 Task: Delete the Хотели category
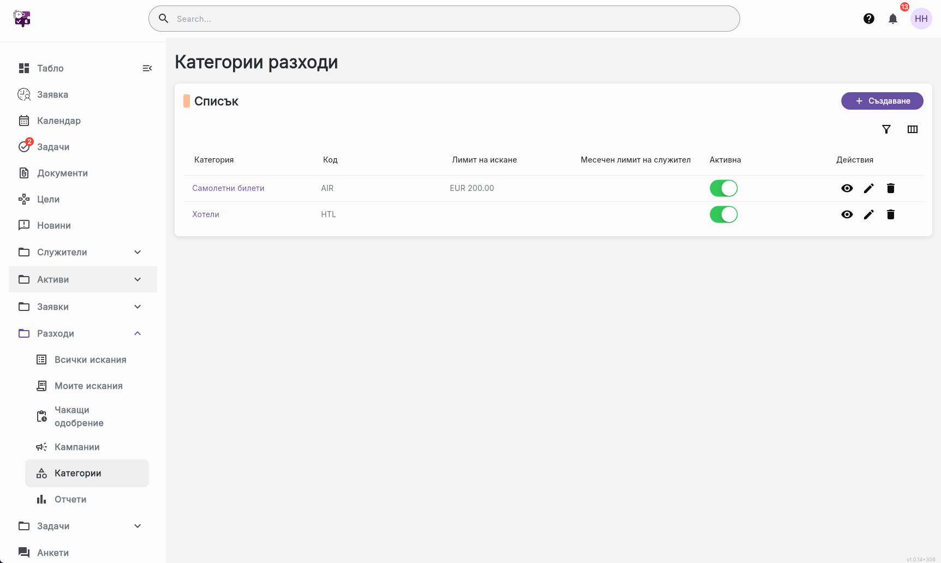tap(891, 214)
